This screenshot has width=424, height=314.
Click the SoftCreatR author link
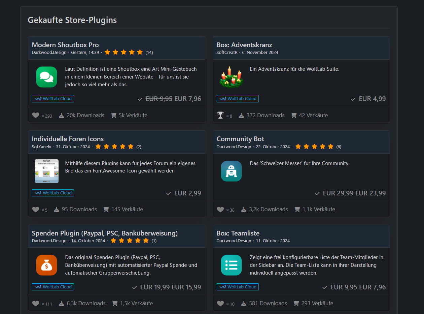(x=227, y=53)
